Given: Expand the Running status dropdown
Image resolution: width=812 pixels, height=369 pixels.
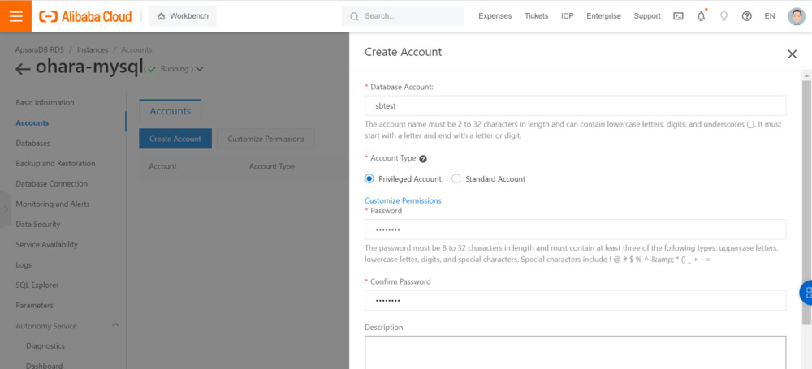Looking at the screenshot, I should point(200,69).
